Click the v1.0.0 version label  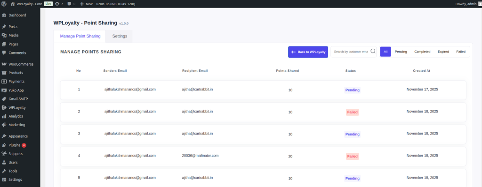tap(124, 23)
